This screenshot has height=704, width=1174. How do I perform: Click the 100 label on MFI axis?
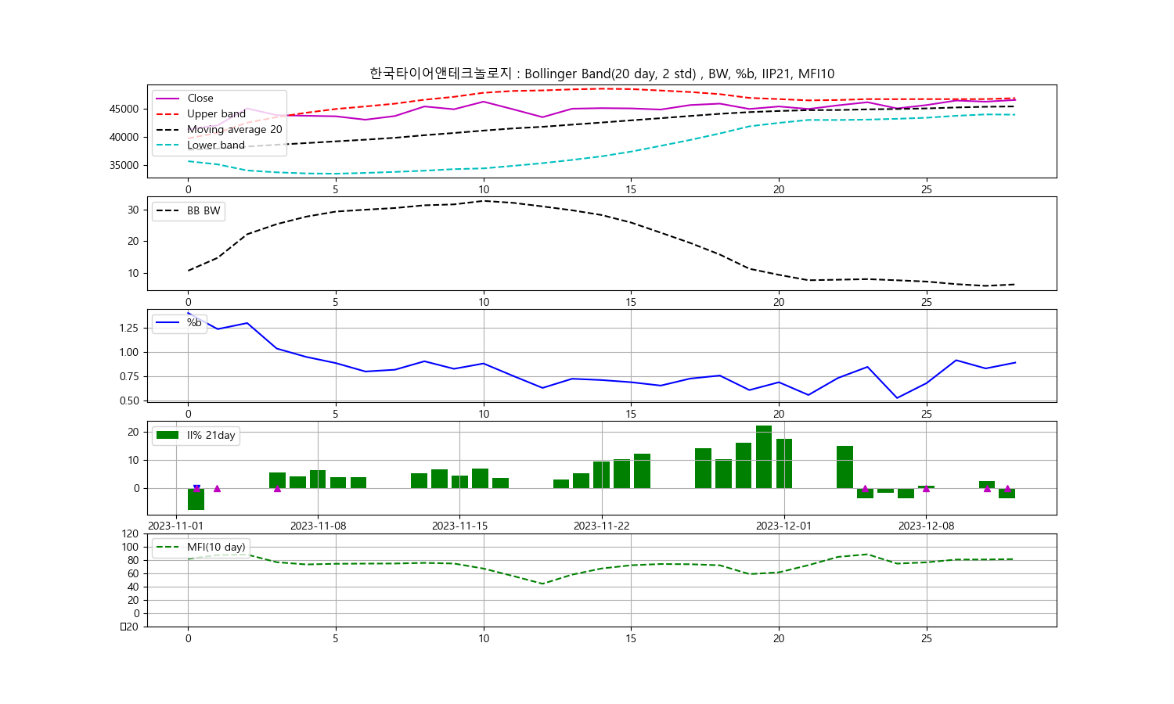[130, 547]
